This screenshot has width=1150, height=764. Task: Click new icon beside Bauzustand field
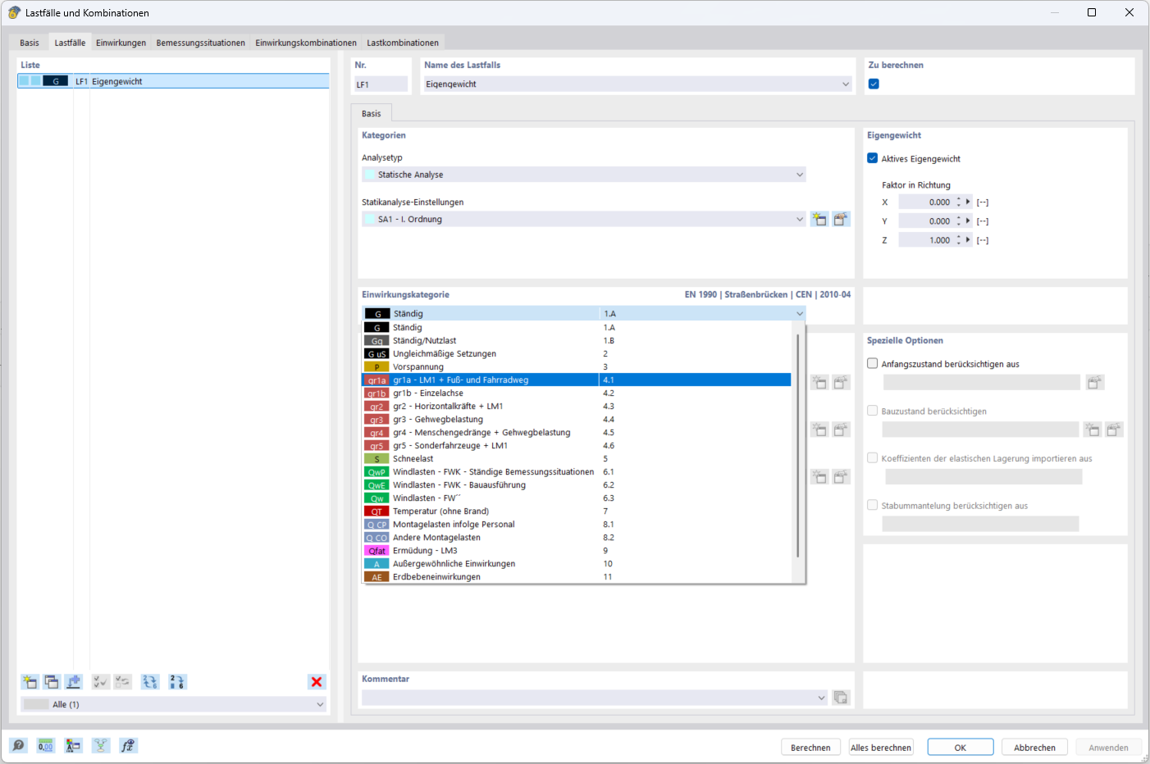1092,430
